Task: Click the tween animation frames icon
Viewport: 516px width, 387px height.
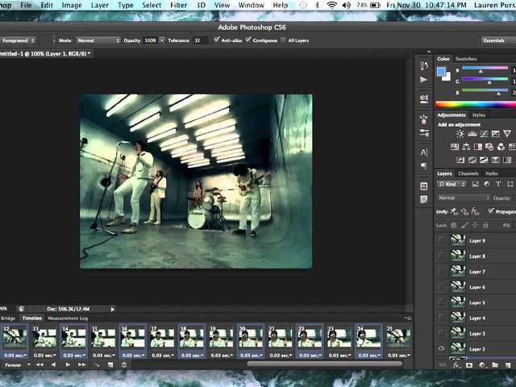Action: pos(97,364)
